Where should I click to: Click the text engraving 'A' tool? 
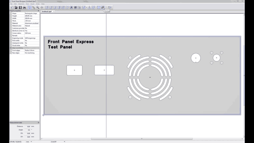(71, 7)
